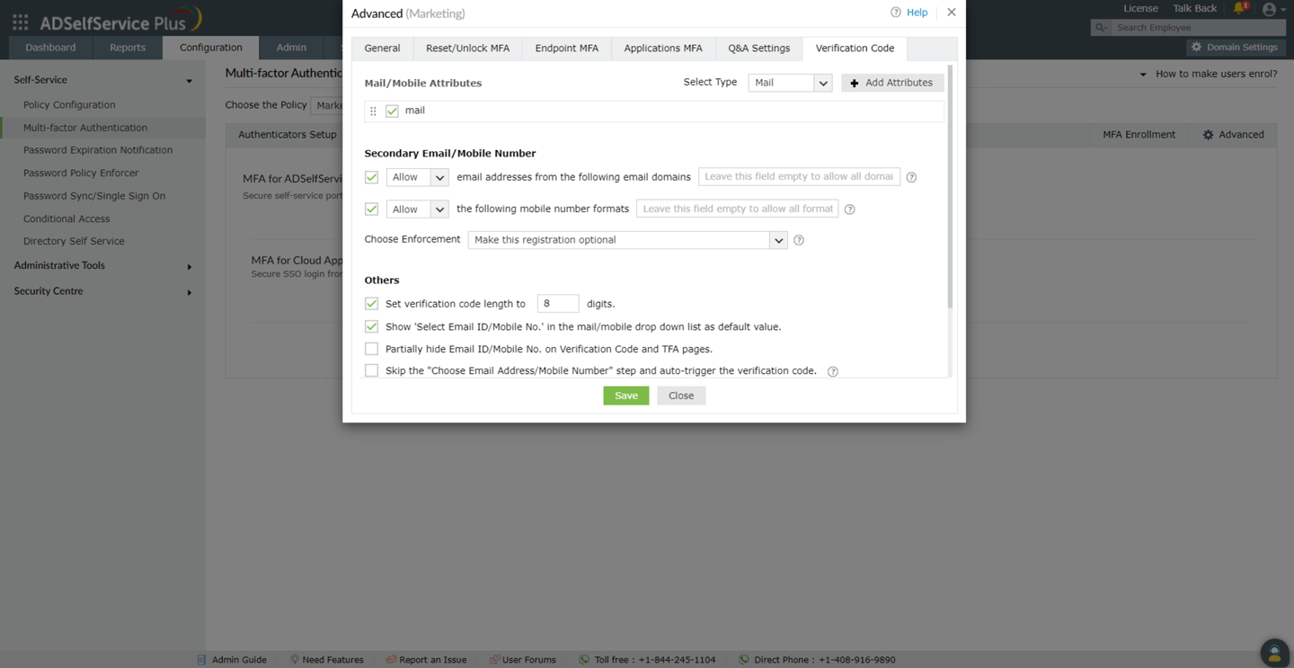Image resolution: width=1294 pixels, height=668 pixels.
Task: Expand How to make users enrol
Action: pyautogui.click(x=1208, y=74)
